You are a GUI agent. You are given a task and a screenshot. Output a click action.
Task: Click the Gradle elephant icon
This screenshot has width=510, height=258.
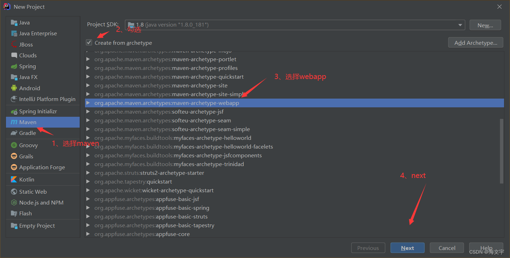pyautogui.click(x=14, y=133)
